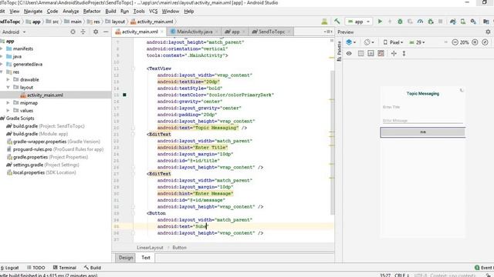Viewport: 494px width, 277px height.
Task: Select the Text editor tab
Action: tap(146, 258)
